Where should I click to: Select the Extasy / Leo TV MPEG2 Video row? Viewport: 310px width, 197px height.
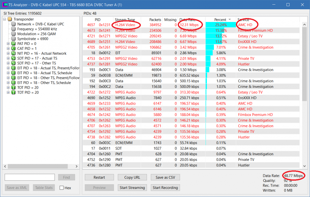click(x=191, y=36)
